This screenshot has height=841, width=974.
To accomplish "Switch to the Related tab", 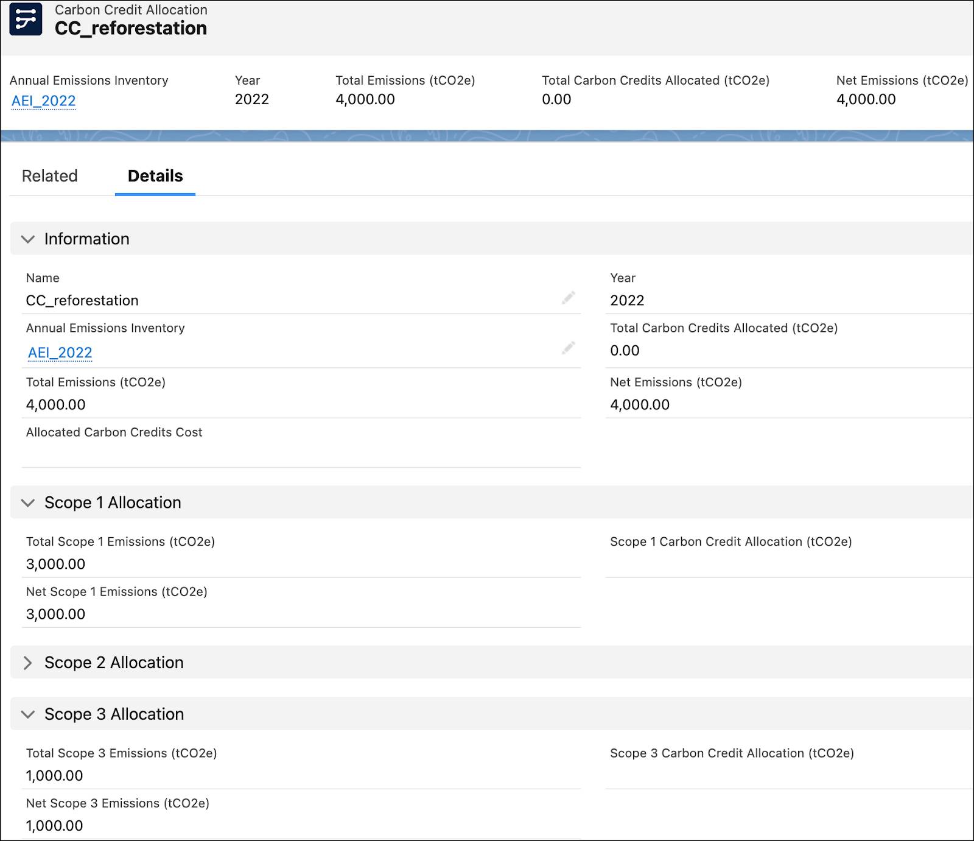I will pos(49,175).
